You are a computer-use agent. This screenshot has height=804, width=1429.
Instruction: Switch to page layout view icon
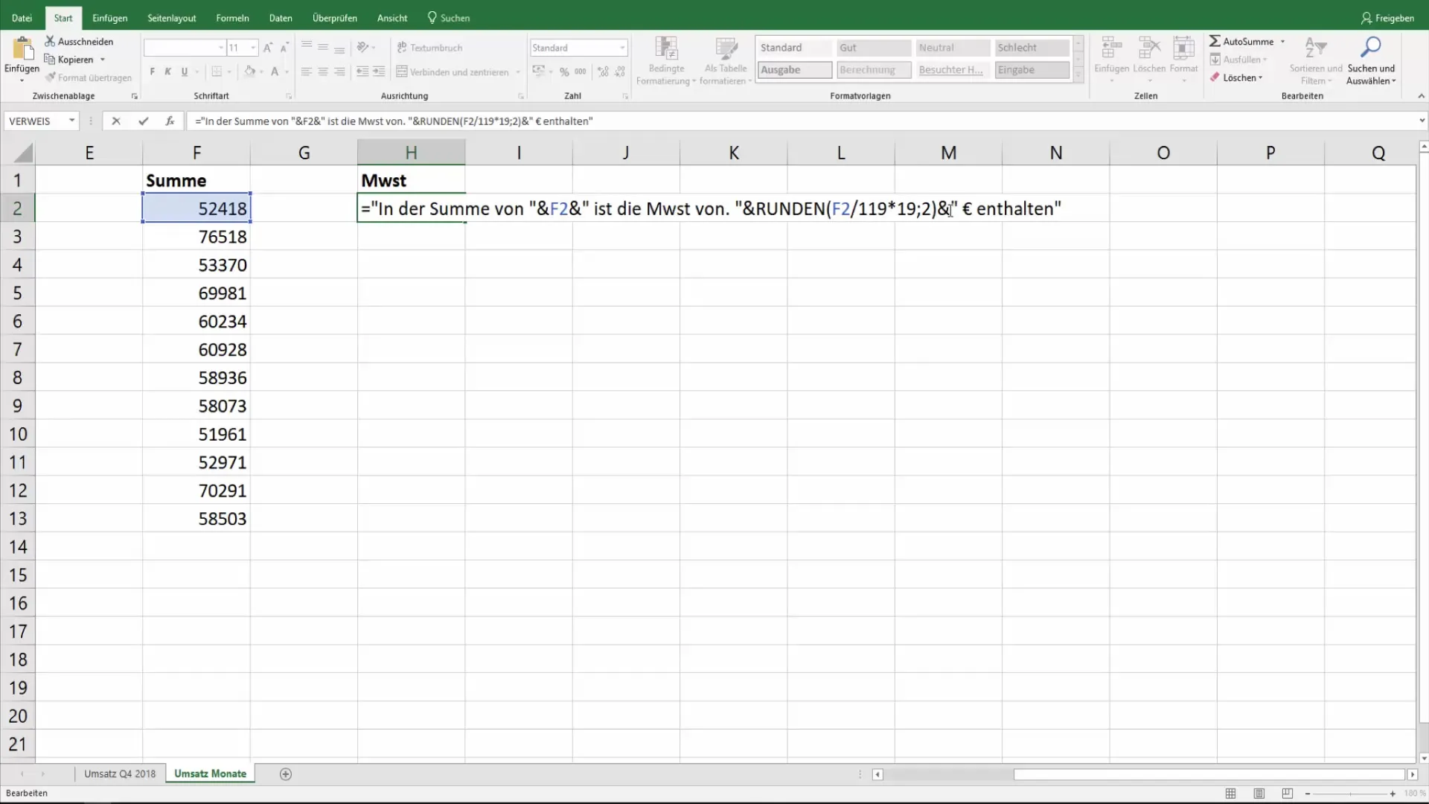coord(1259,794)
